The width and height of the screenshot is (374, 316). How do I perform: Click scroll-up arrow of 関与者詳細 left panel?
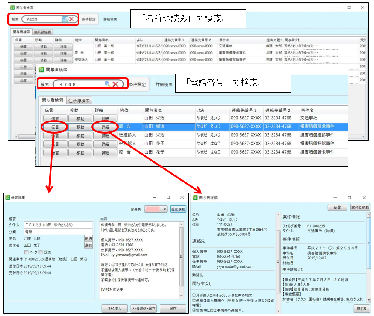tap(278, 215)
